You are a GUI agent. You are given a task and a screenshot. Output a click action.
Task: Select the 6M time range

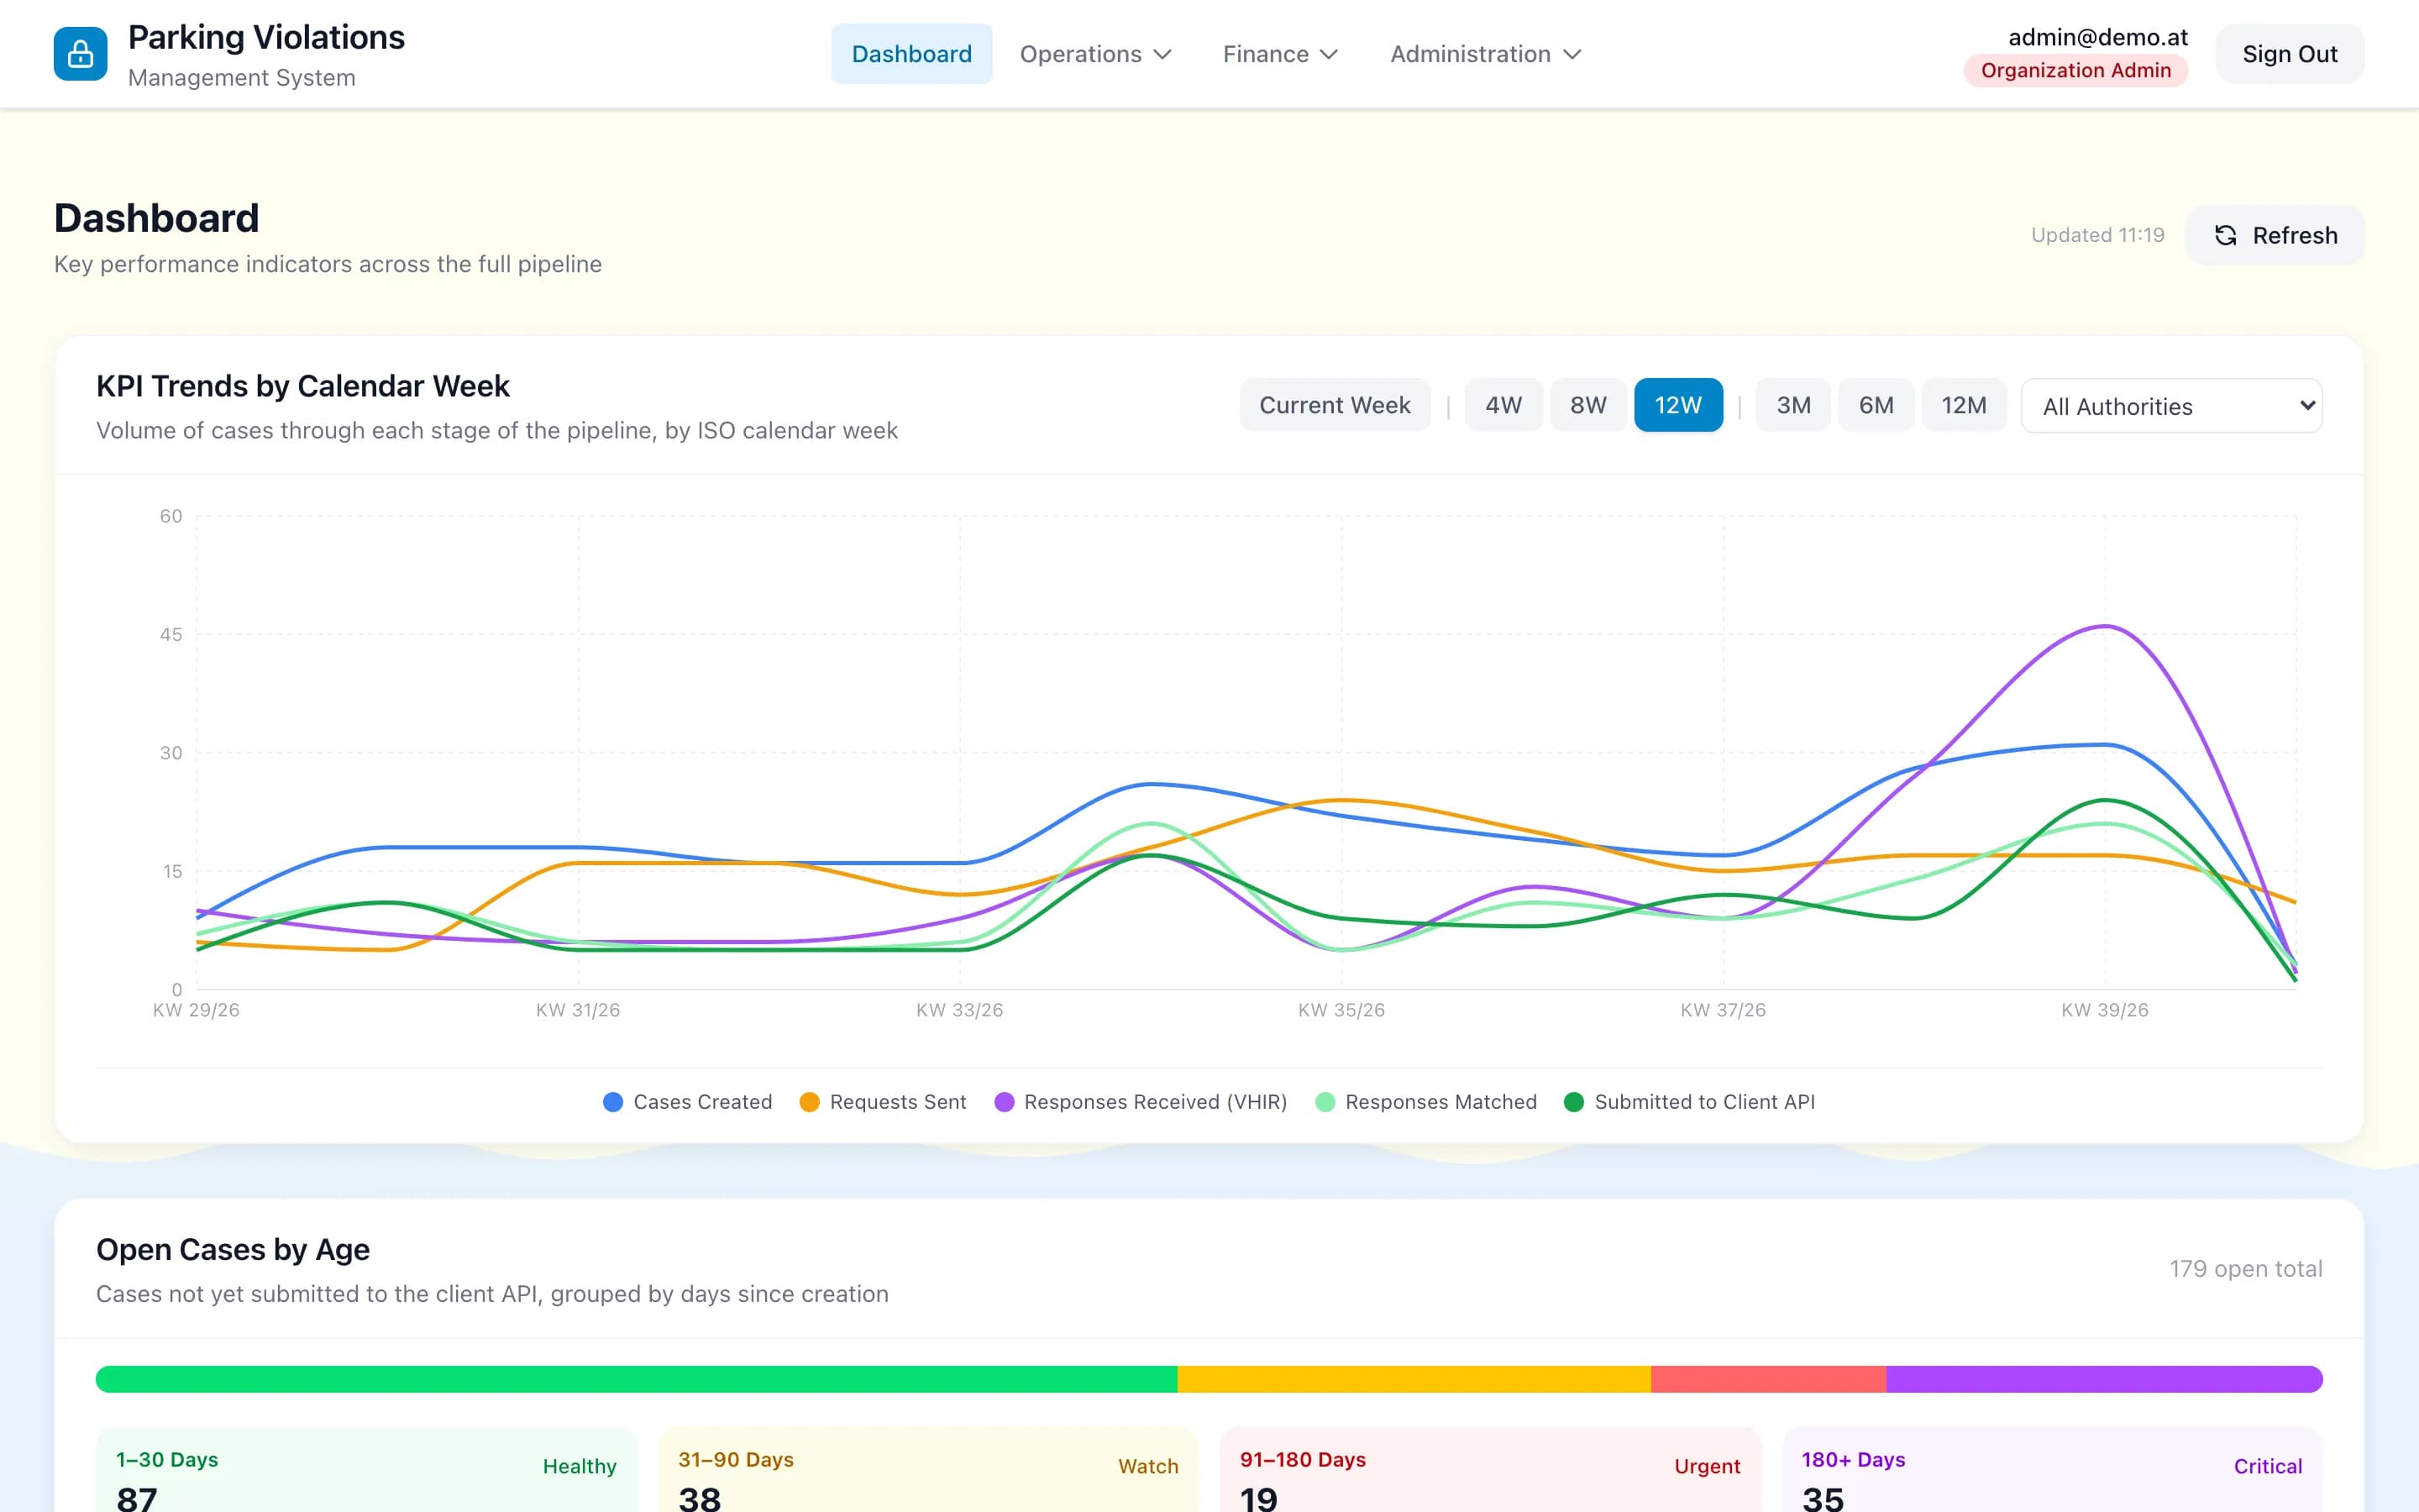click(1876, 405)
